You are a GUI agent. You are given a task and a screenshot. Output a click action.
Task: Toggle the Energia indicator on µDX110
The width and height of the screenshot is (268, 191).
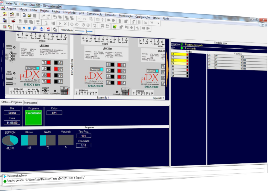pyautogui.click(x=97, y=69)
